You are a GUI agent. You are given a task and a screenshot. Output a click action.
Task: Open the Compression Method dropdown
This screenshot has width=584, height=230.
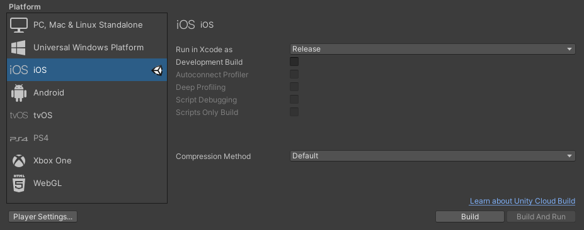pos(432,156)
